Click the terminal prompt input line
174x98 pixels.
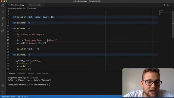click(29, 85)
